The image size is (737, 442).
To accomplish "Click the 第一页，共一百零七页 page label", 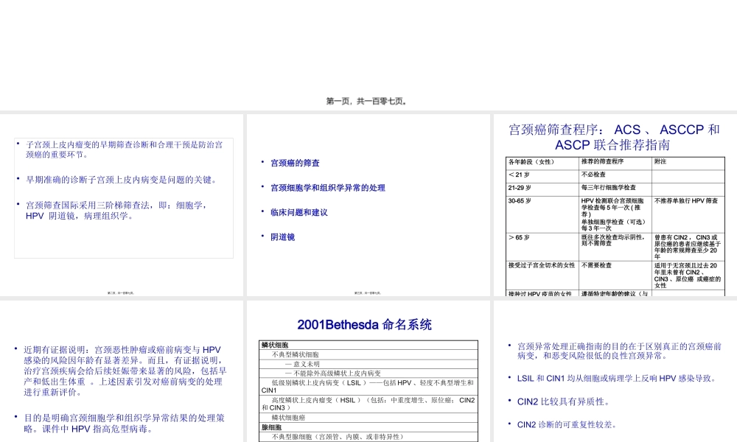I will [x=368, y=101].
